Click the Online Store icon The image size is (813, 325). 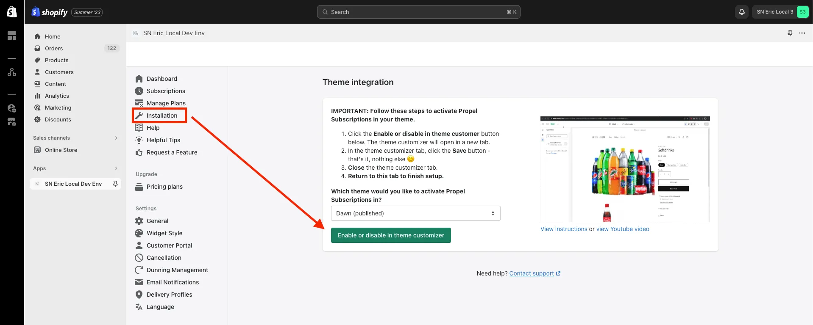click(37, 150)
